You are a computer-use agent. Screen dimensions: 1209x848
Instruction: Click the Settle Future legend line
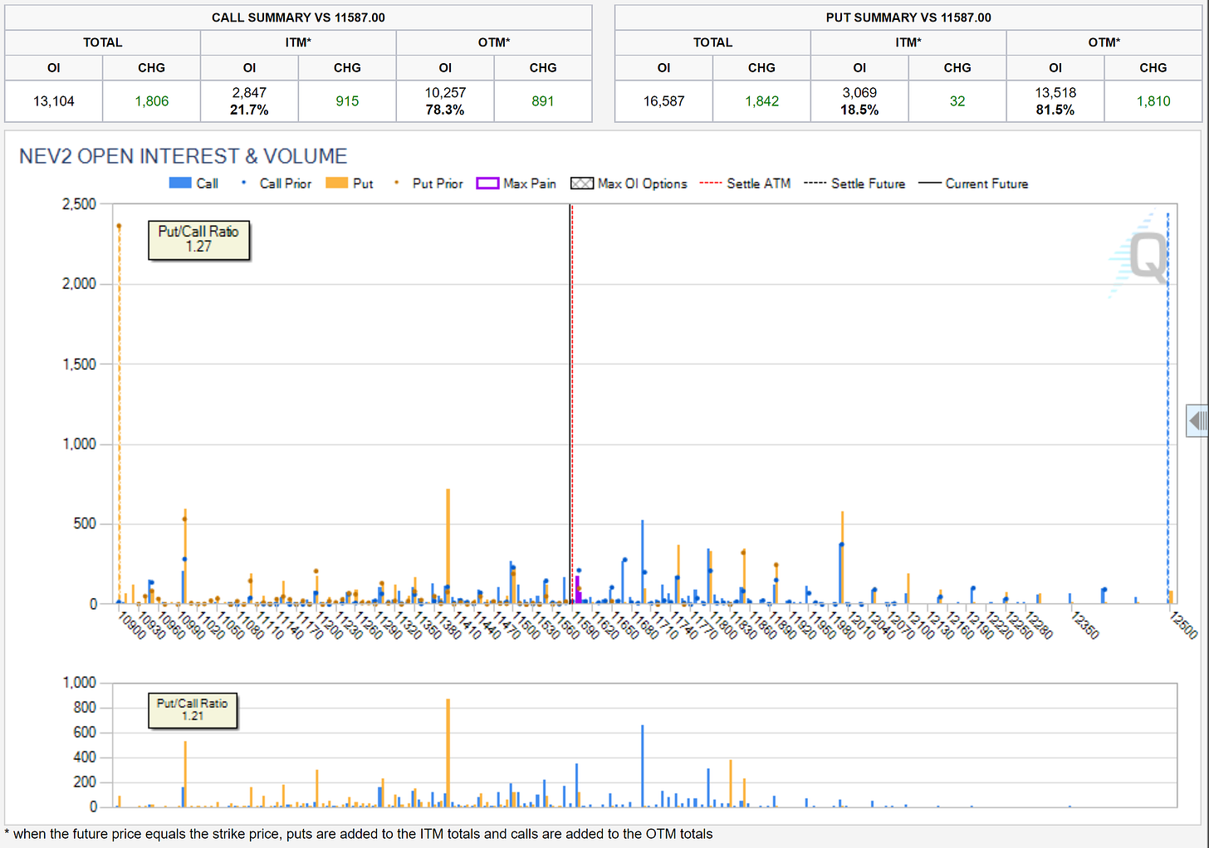pyautogui.click(x=815, y=184)
